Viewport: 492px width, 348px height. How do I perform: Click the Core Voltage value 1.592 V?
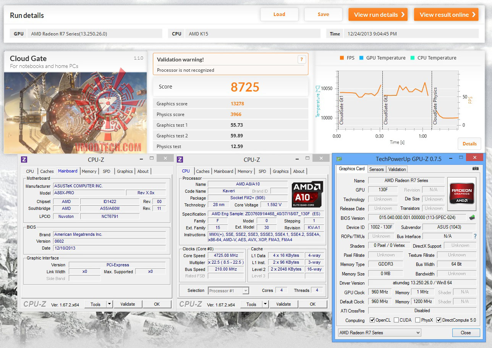pos(274,205)
